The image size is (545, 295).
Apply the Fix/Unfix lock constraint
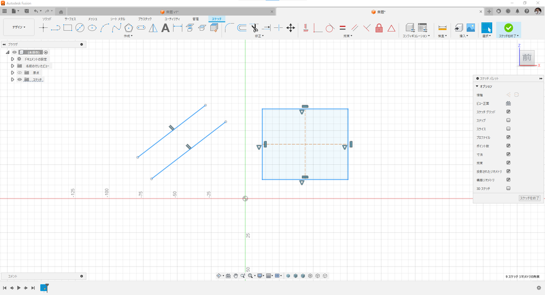[379, 28]
